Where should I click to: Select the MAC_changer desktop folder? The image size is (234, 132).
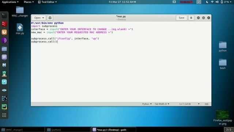point(20,12)
